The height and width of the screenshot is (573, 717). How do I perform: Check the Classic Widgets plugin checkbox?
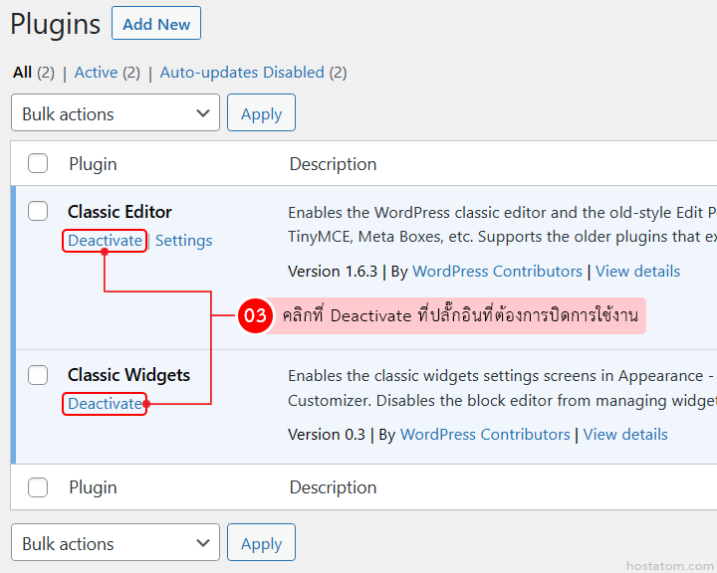(38, 375)
